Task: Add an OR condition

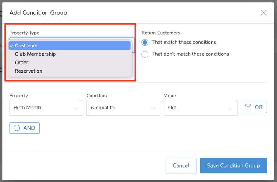Action: 254,107
